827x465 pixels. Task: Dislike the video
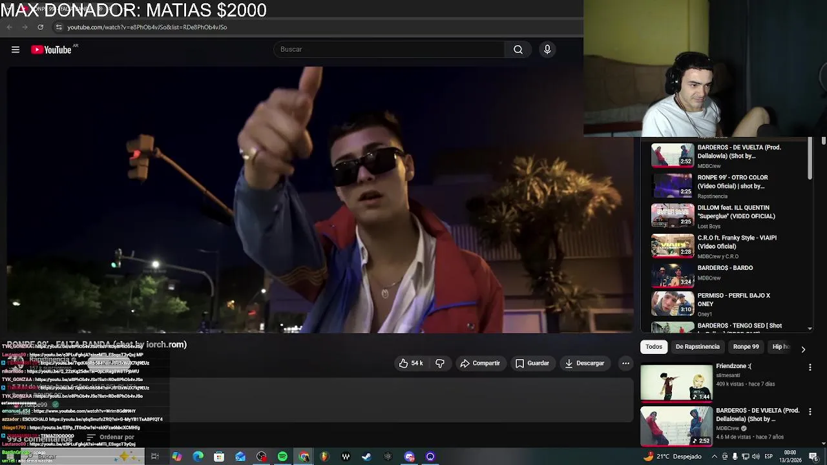[440, 364]
